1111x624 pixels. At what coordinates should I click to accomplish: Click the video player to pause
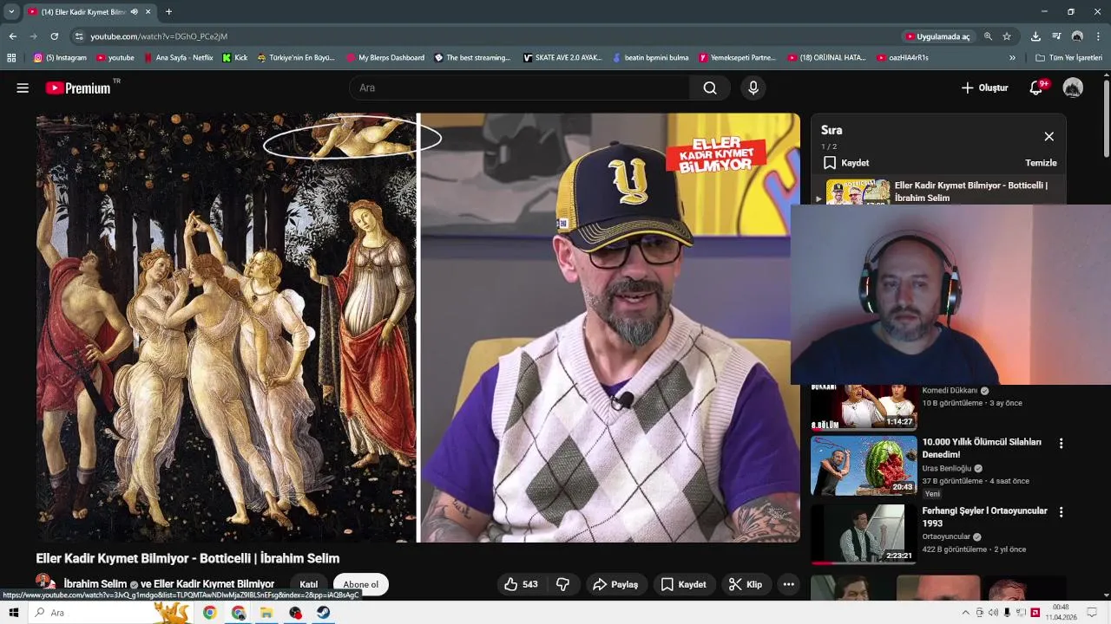[417, 328]
